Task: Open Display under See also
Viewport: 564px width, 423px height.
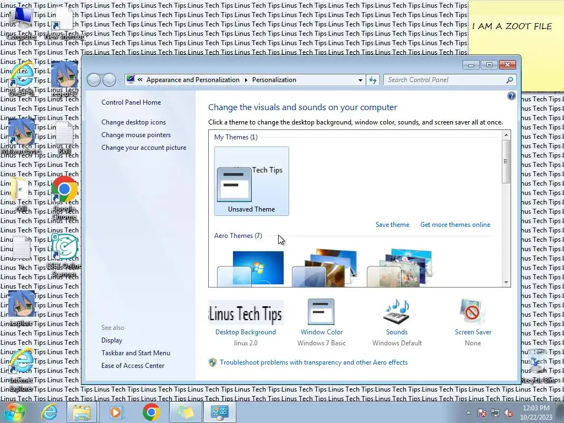Action: [111, 340]
